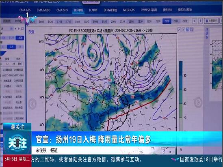Click the split-screen display button
Image resolution: width=223 pixels, height=167 pixels.
click(x=212, y=21)
